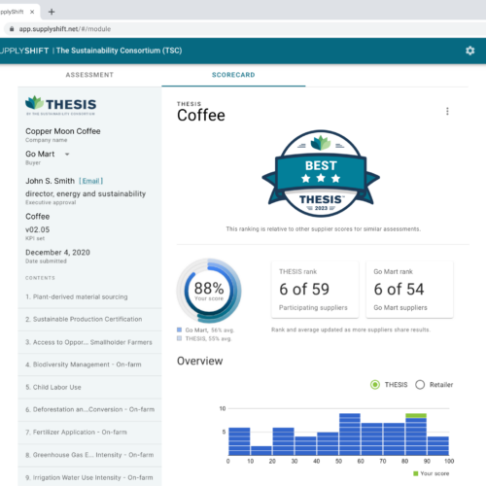
Task: Click the Copper Moon Coffee company name
Action: pyautogui.click(x=63, y=131)
